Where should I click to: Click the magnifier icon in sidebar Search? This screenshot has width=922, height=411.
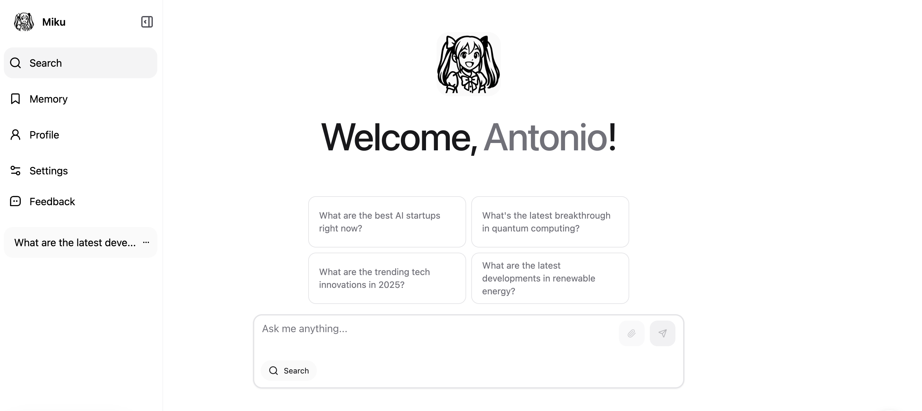[15, 63]
